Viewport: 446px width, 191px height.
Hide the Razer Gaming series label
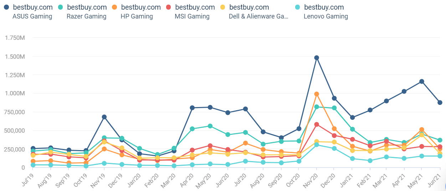point(86,16)
